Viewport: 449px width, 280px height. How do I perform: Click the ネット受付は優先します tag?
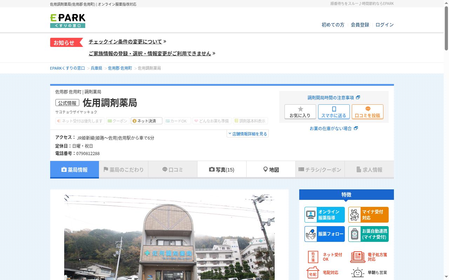[80, 121]
